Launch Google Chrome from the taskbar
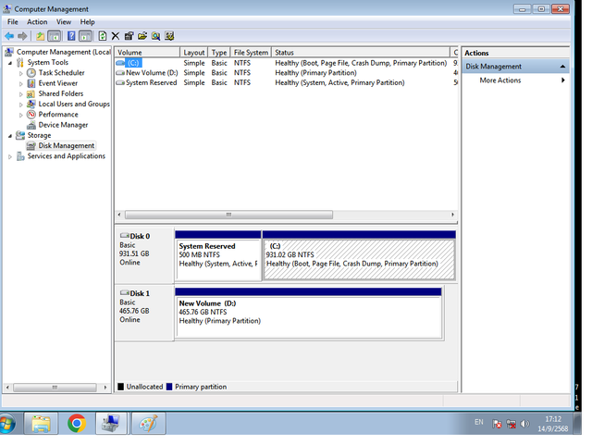Image resolution: width=592 pixels, height=444 pixels. click(x=77, y=424)
